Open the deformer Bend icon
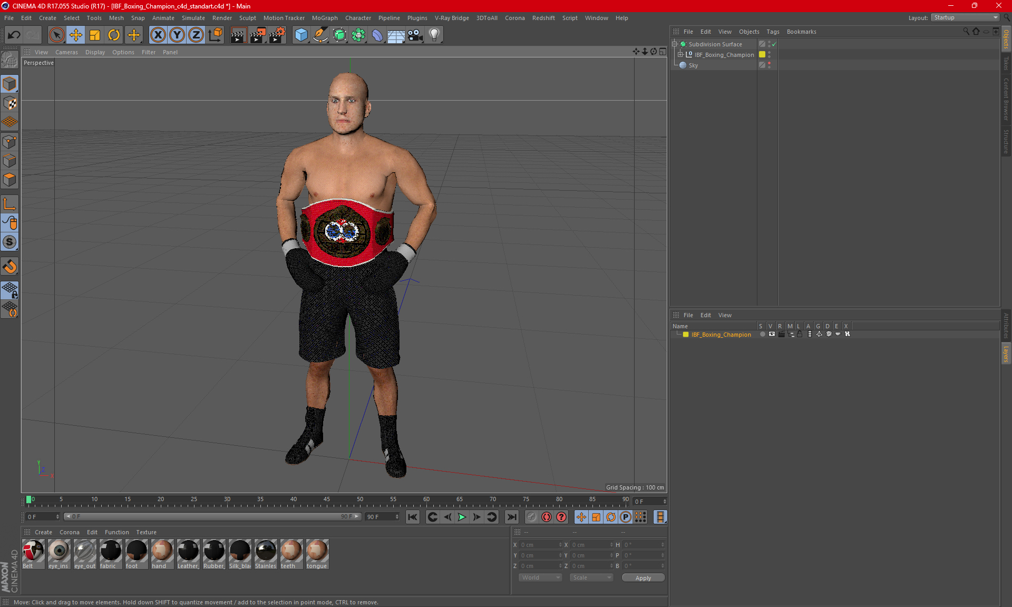The image size is (1012, 607). (377, 35)
